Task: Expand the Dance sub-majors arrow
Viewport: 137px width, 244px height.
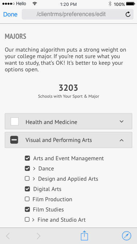Action: tap(34, 169)
